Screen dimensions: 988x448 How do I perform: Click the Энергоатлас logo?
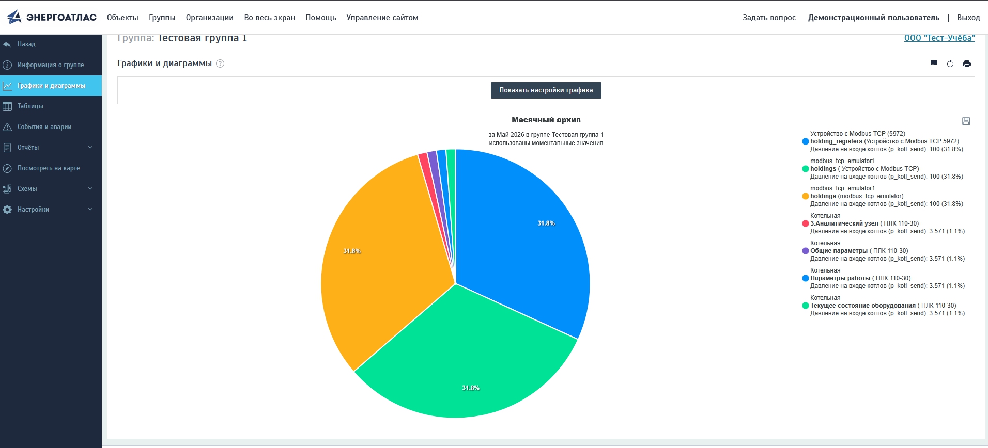click(x=52, y=17)
